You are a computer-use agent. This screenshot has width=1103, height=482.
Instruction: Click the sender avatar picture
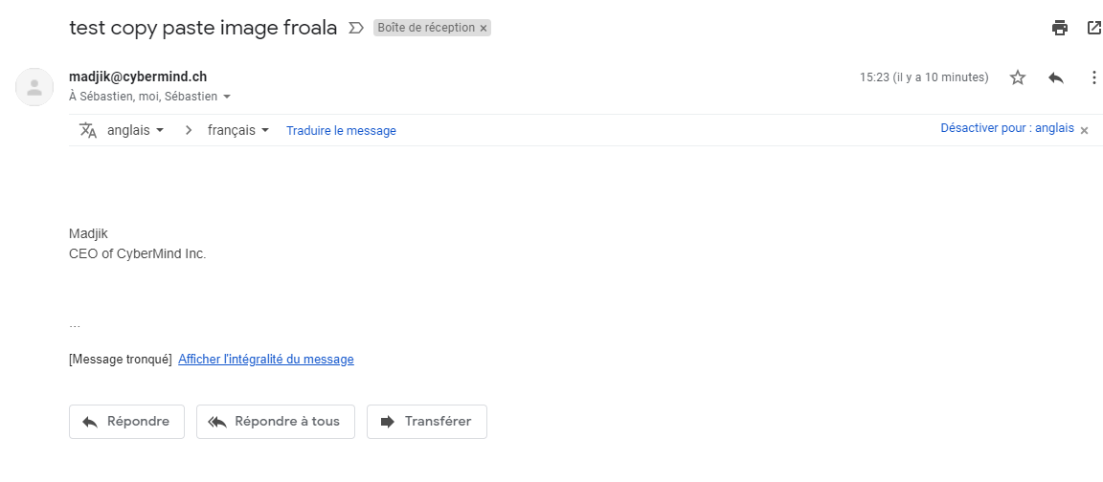(34, 87)
